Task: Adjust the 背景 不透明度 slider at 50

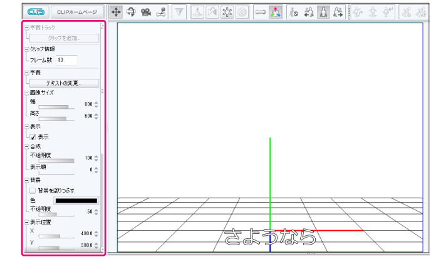Action: [x=56, y=215]
